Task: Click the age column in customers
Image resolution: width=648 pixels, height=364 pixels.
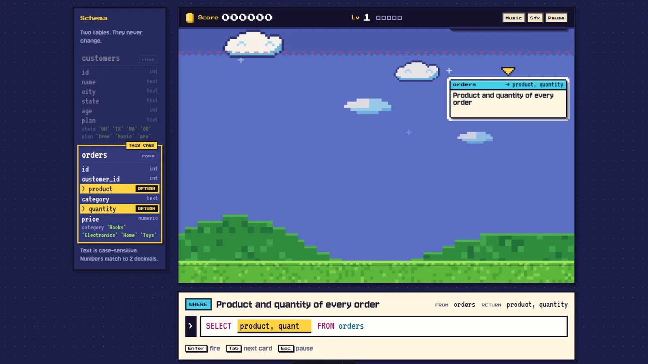Action: click(120, 111)
